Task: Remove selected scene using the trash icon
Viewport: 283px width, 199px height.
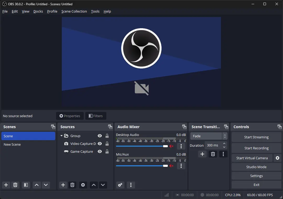Action: point(15,185)
